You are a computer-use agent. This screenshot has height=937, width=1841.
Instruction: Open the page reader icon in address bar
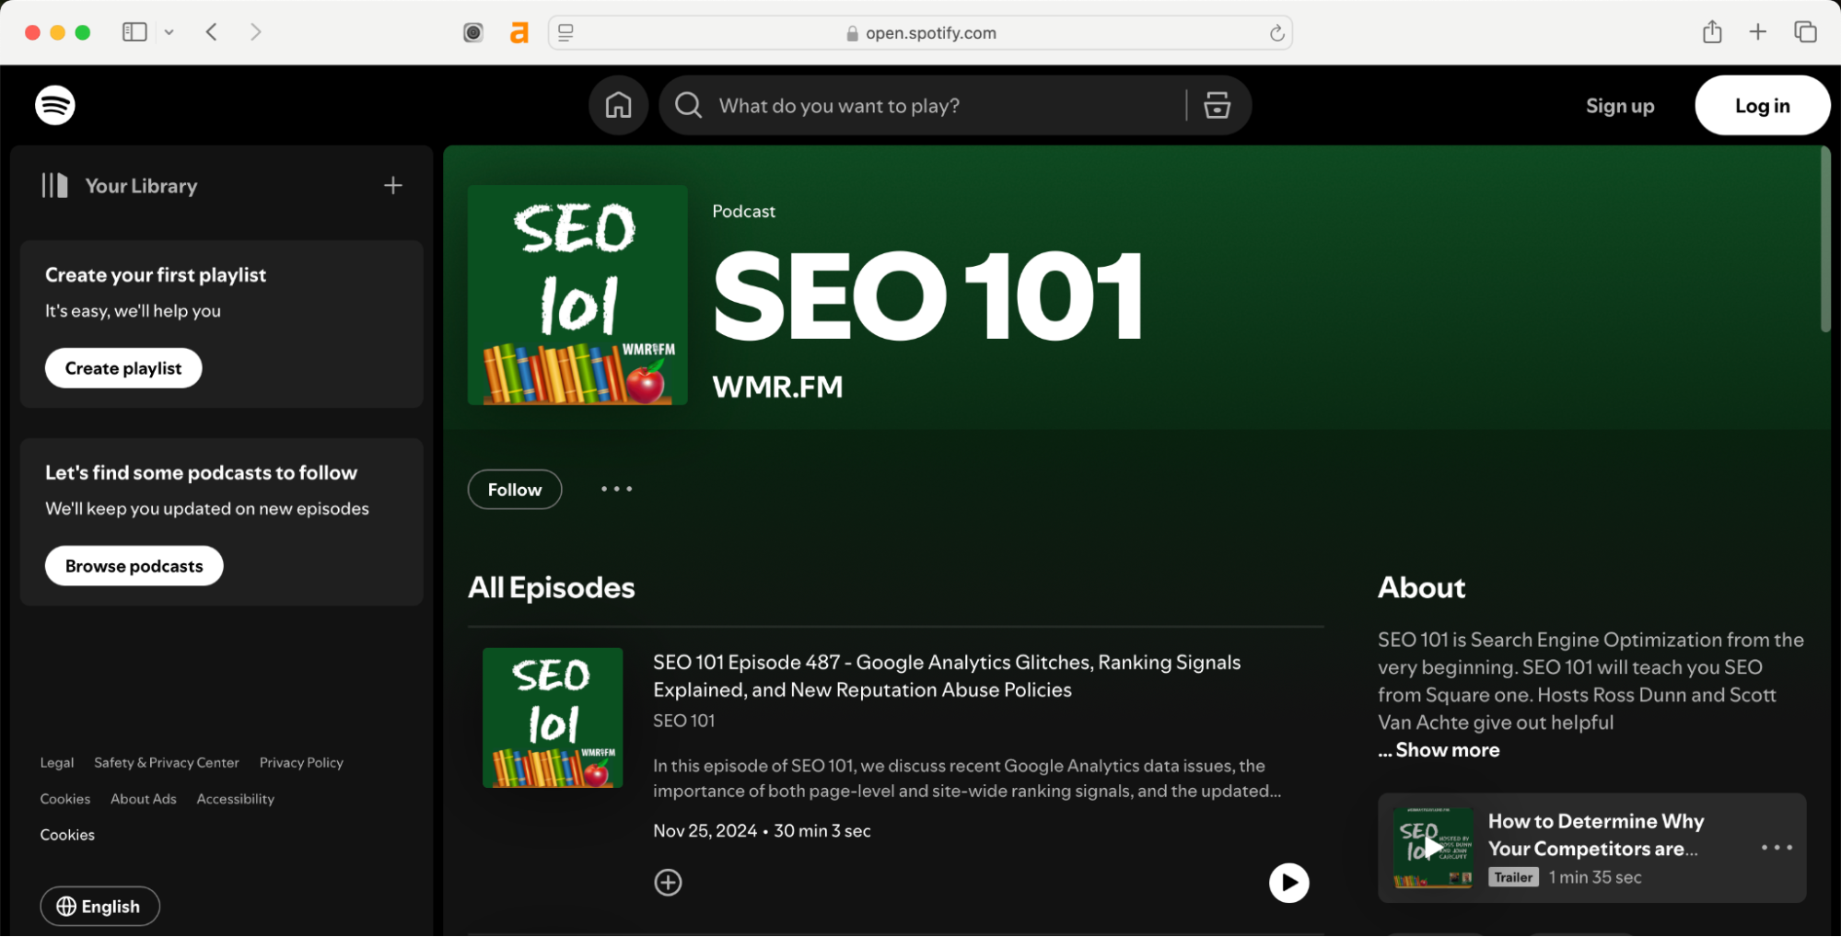[x=565, y=33]
